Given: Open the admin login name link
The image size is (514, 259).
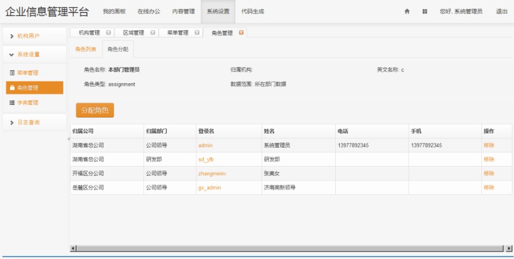Looking at the screenshot, I should click(x=205, y=145).
